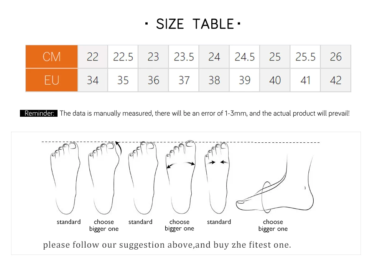
Task: Select the EU size 37 cell
Action: 184,80
